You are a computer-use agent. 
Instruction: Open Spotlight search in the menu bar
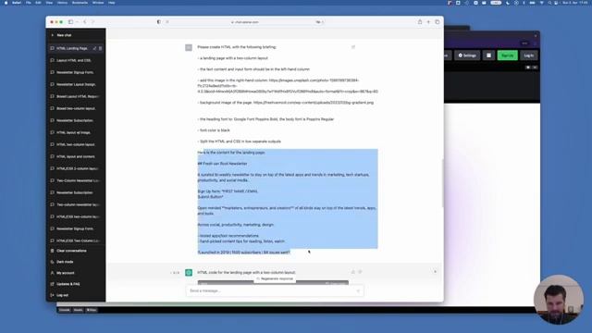(x=549, y=3)
